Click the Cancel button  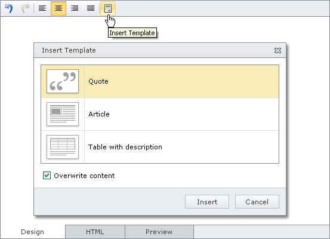257,202
